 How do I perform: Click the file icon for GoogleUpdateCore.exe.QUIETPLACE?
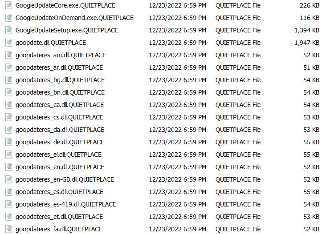[x=9, y=5]
